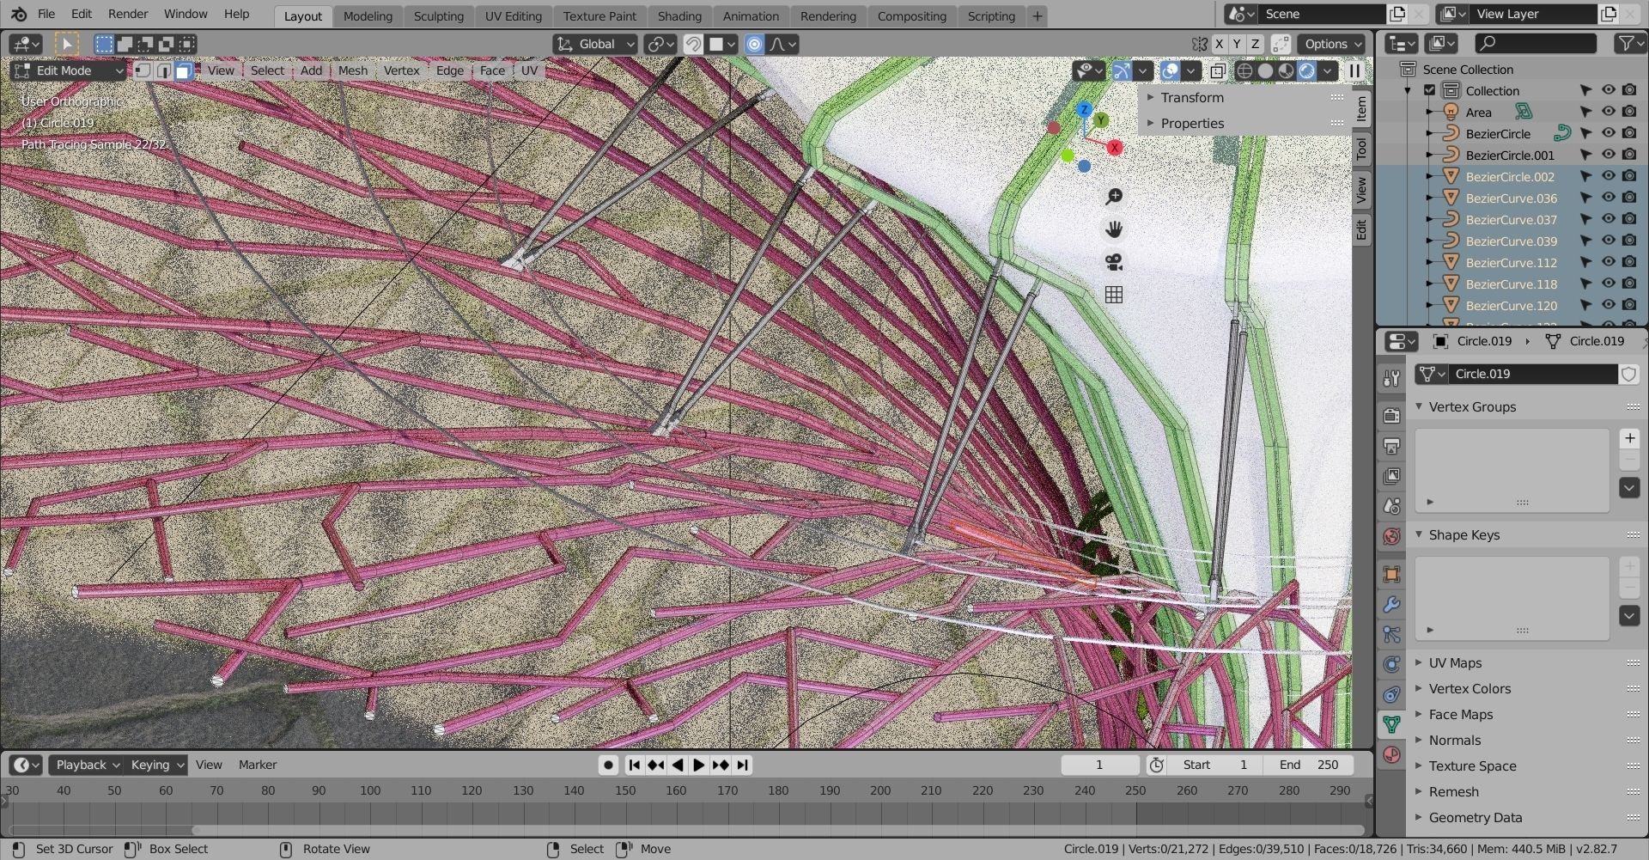Open the File menu
1649x860 pixels.
46,14
